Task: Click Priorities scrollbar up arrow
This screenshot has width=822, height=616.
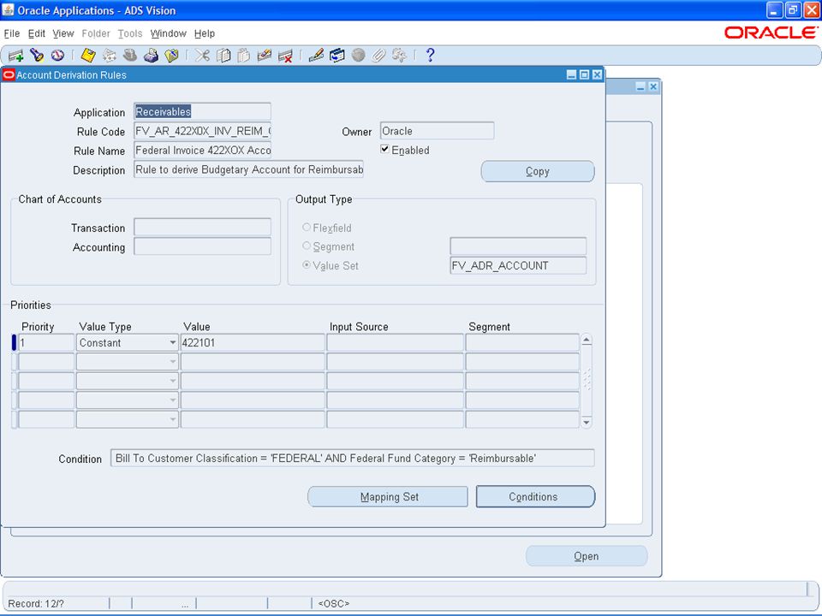Action: tap(587, 340)
